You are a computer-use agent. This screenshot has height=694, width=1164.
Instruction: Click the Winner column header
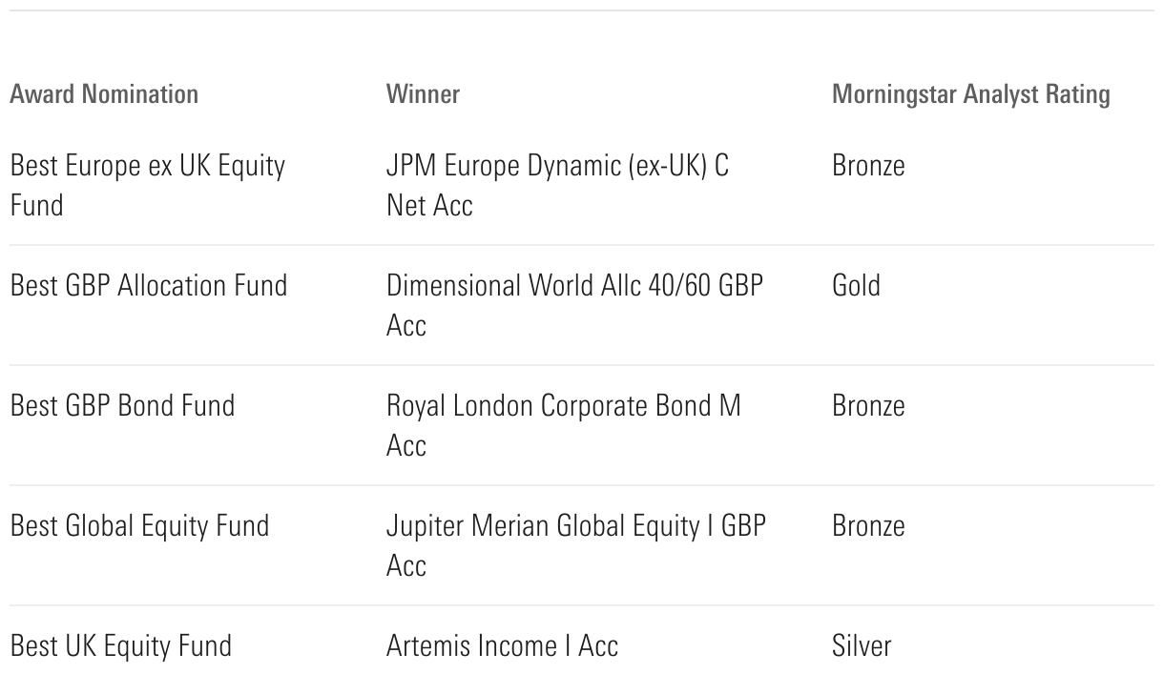click(x=423, y=94)
